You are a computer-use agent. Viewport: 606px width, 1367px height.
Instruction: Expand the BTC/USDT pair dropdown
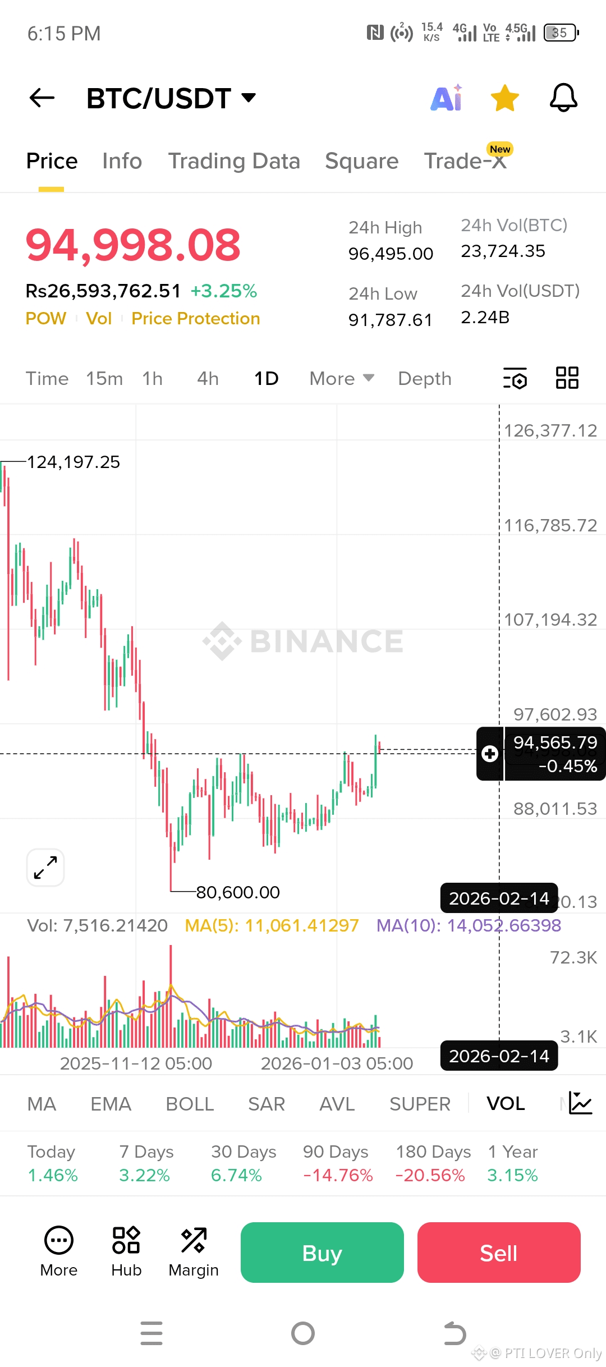tap(249, 98)
